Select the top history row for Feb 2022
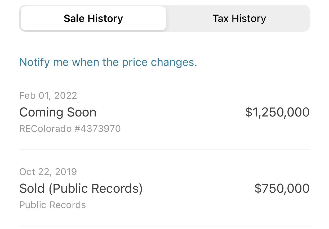329x229 pixels. 164,112
